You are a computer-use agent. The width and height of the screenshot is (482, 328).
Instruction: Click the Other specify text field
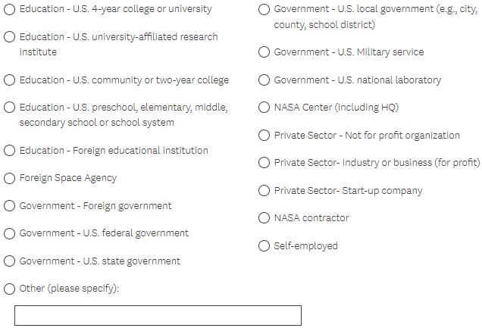point(158,315)
